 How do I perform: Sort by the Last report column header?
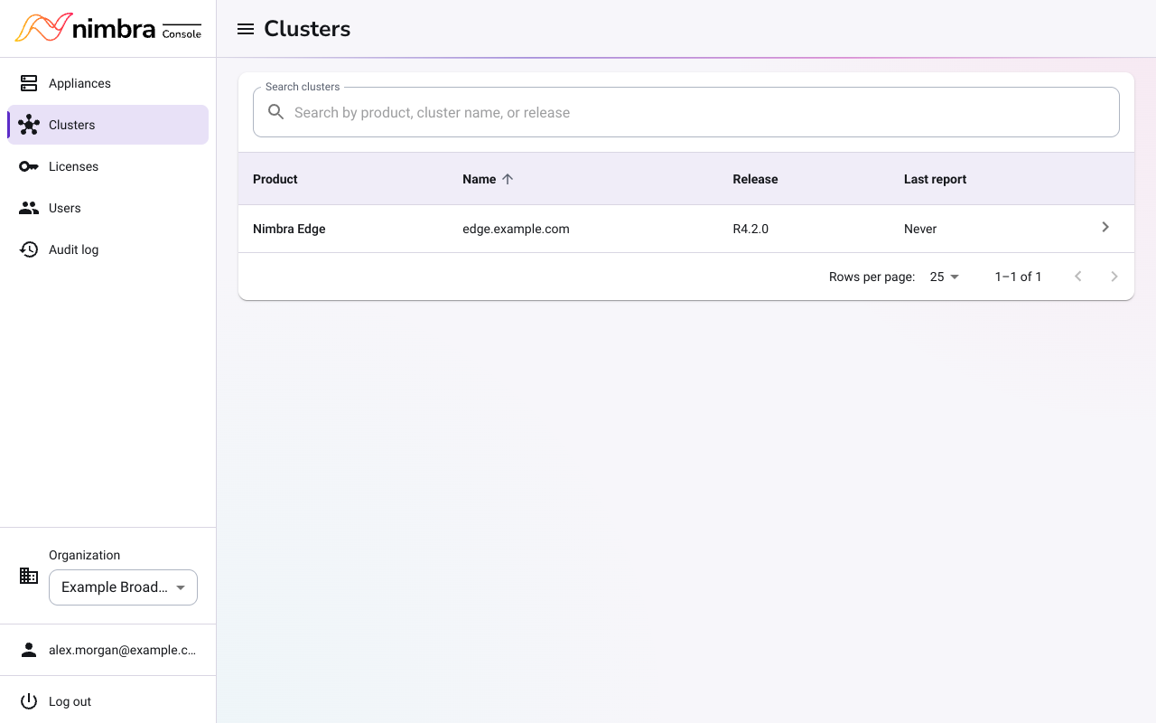935,179
